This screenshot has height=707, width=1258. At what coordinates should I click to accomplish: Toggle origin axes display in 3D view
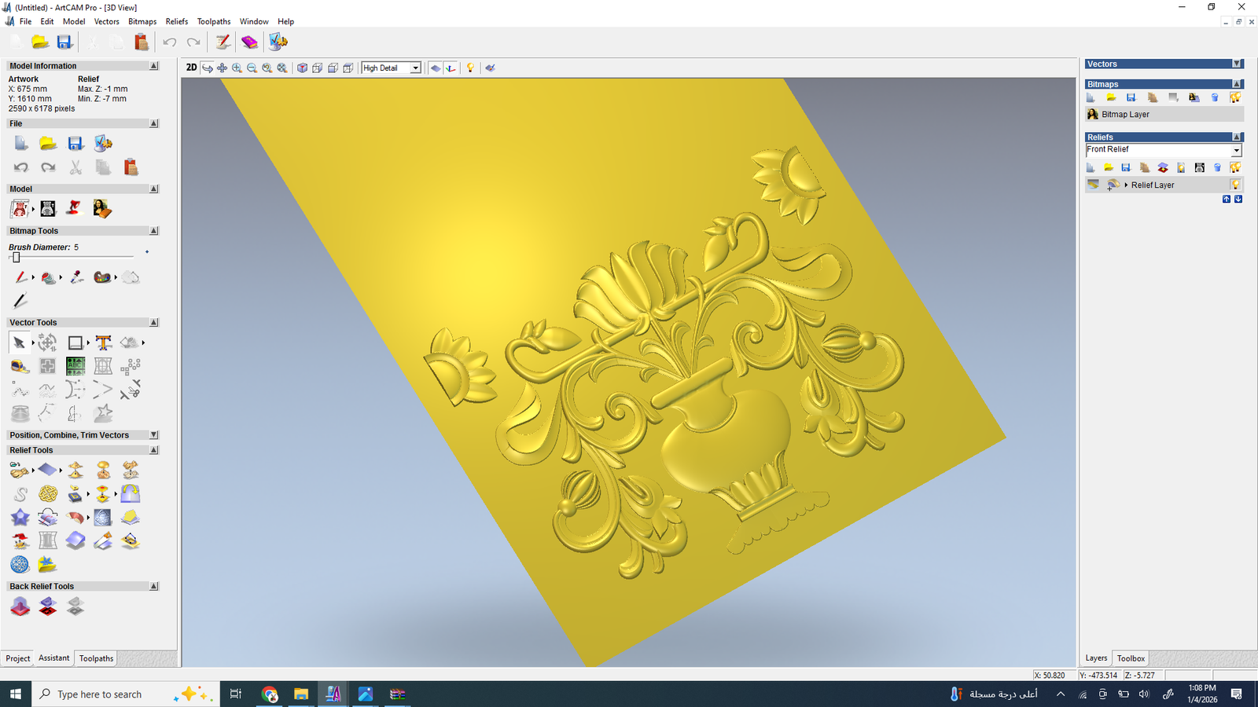pos(451,68)
